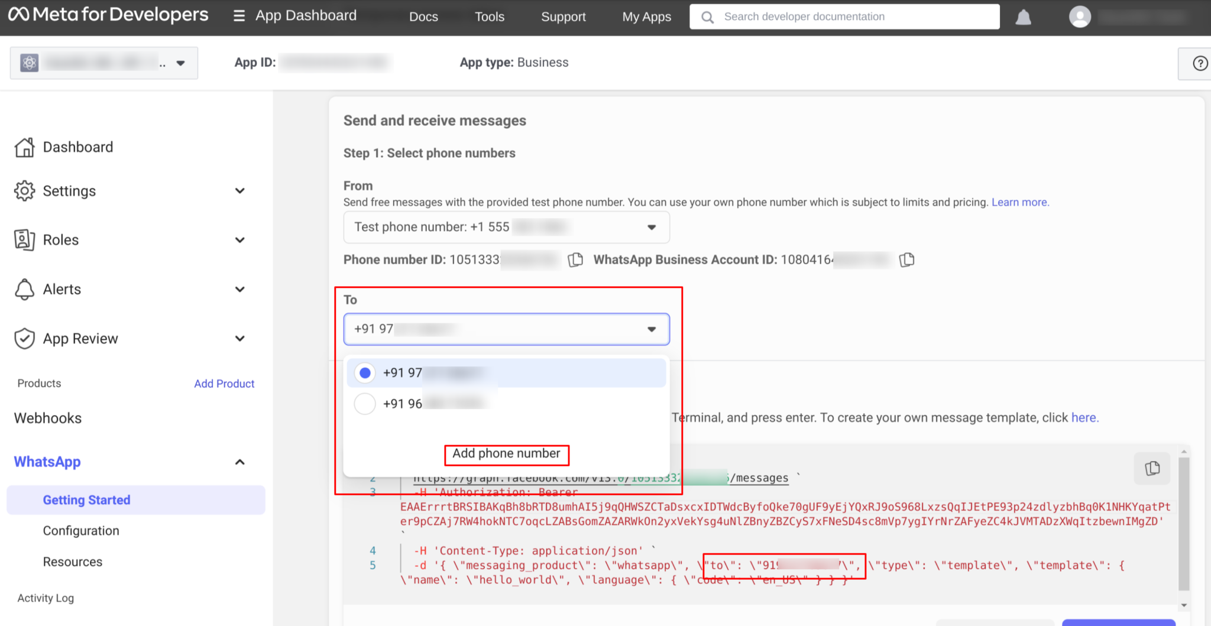
Task: Copy the curl code snippet
Action: pos(1151,468)
